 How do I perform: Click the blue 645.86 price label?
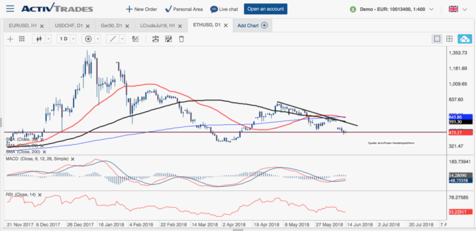[x=460, y=117]
